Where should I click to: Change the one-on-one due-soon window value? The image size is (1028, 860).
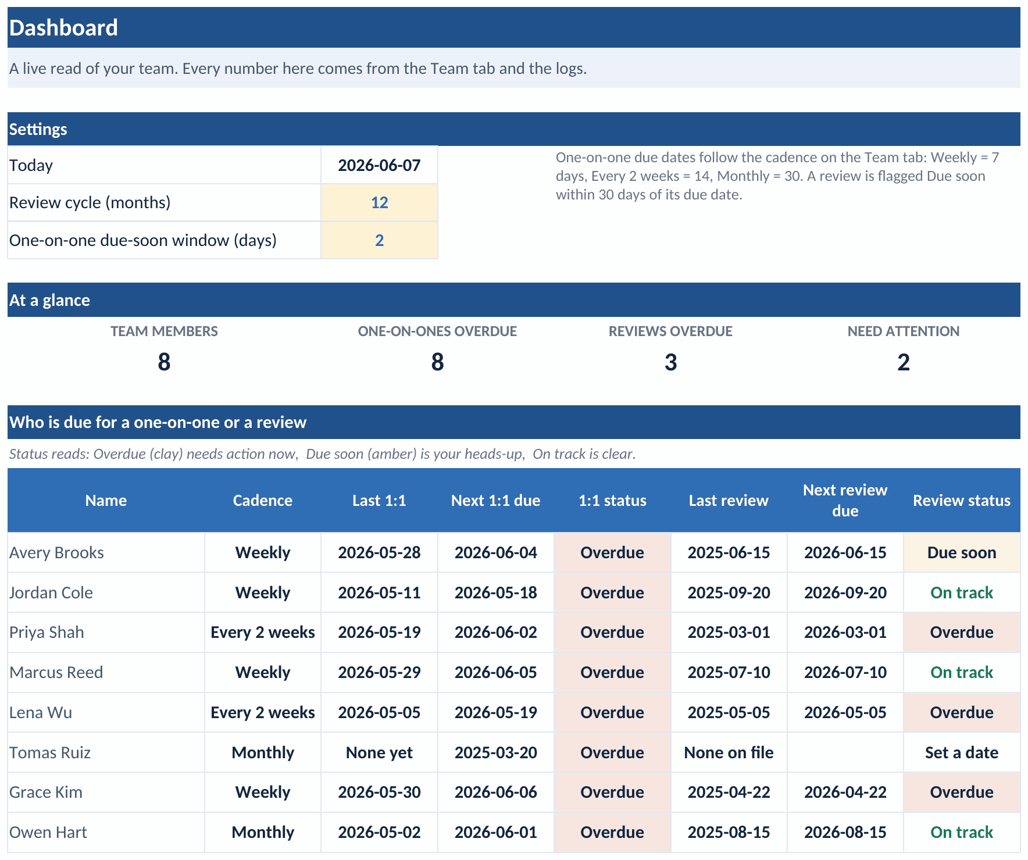[379, 240]
